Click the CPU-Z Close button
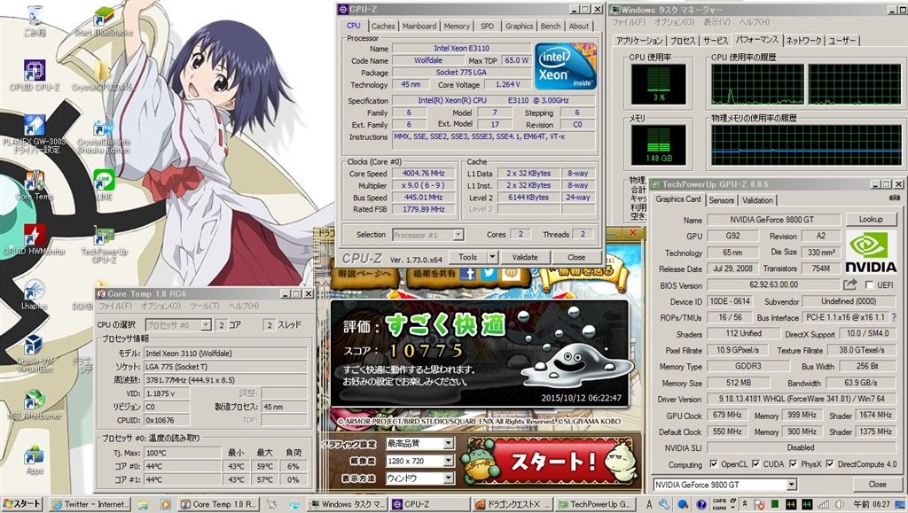The image size is (908, 513). pyautogui.click(x=576, y=257)
